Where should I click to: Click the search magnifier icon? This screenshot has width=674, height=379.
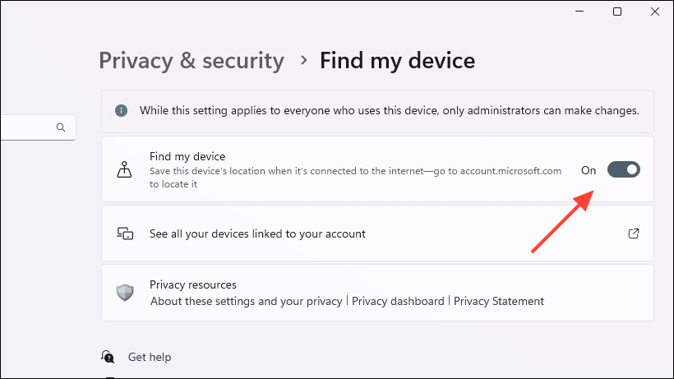[61, 127]
